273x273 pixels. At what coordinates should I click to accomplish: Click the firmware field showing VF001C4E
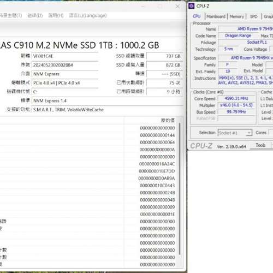pos(65,56)
